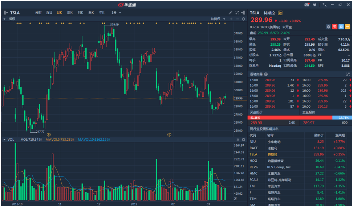
Task: Close the VOL indicator panel
Action: (238, 140)
